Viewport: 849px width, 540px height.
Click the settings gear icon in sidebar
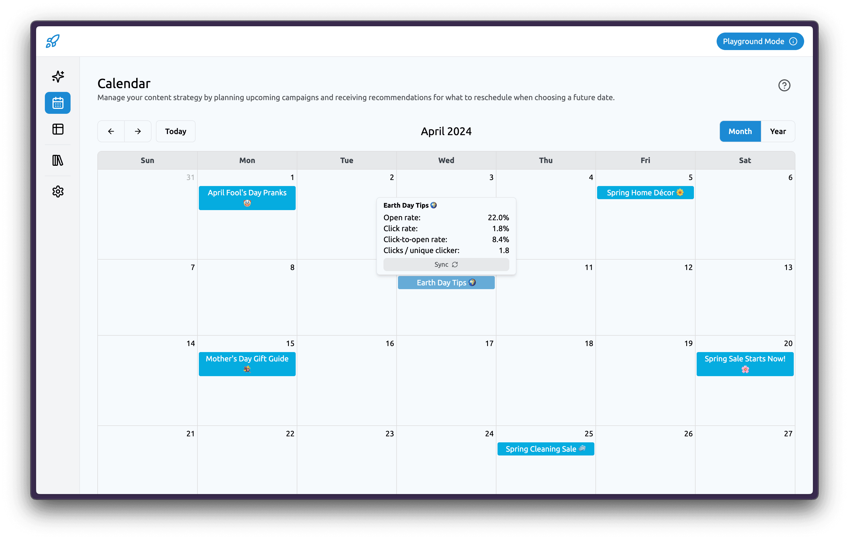(x=58, y=191)
